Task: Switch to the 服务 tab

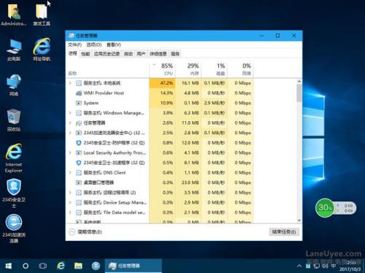Action: (175, 54)
